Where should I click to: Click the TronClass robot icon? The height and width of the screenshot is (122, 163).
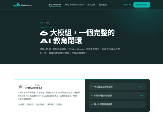(21, 86)
